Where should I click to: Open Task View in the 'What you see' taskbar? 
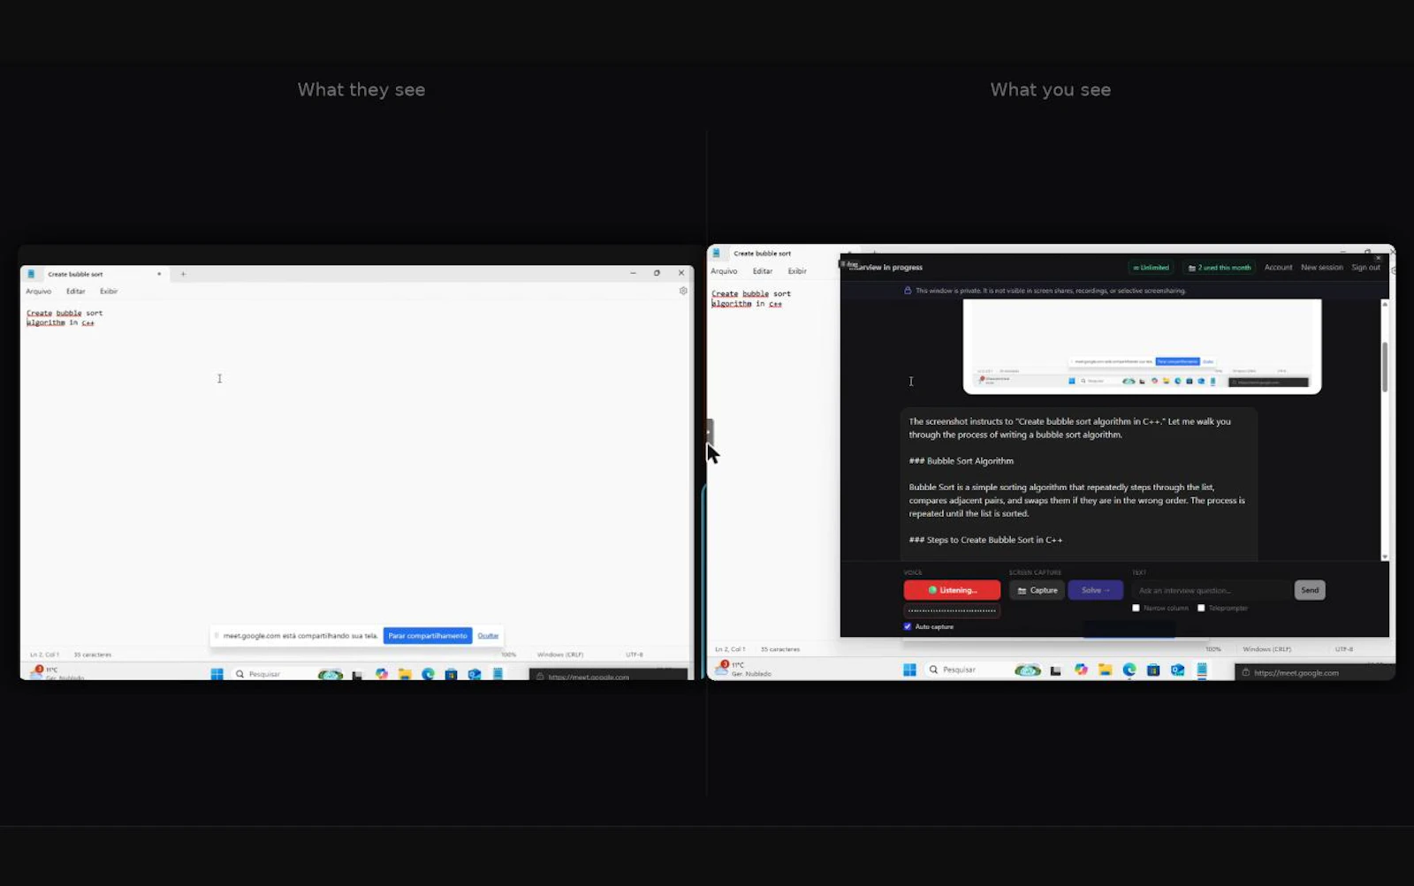click(x=1055, y=670)
